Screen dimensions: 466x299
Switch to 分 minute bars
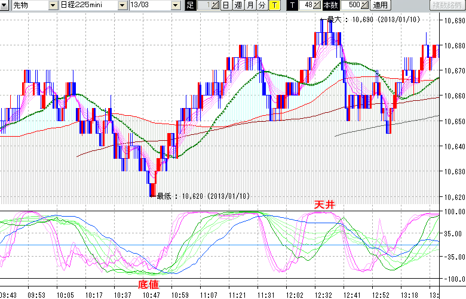click(x=262, y=5)
